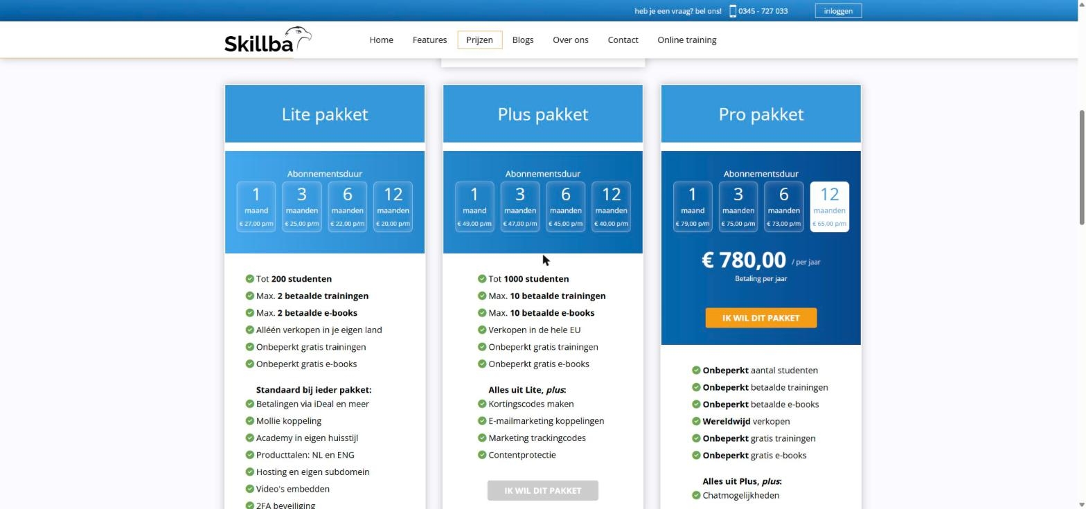The height and width of the screenshot is (509, 1086).
Task: Click the text Chatmogelijkheden
Action: (741, 496)
